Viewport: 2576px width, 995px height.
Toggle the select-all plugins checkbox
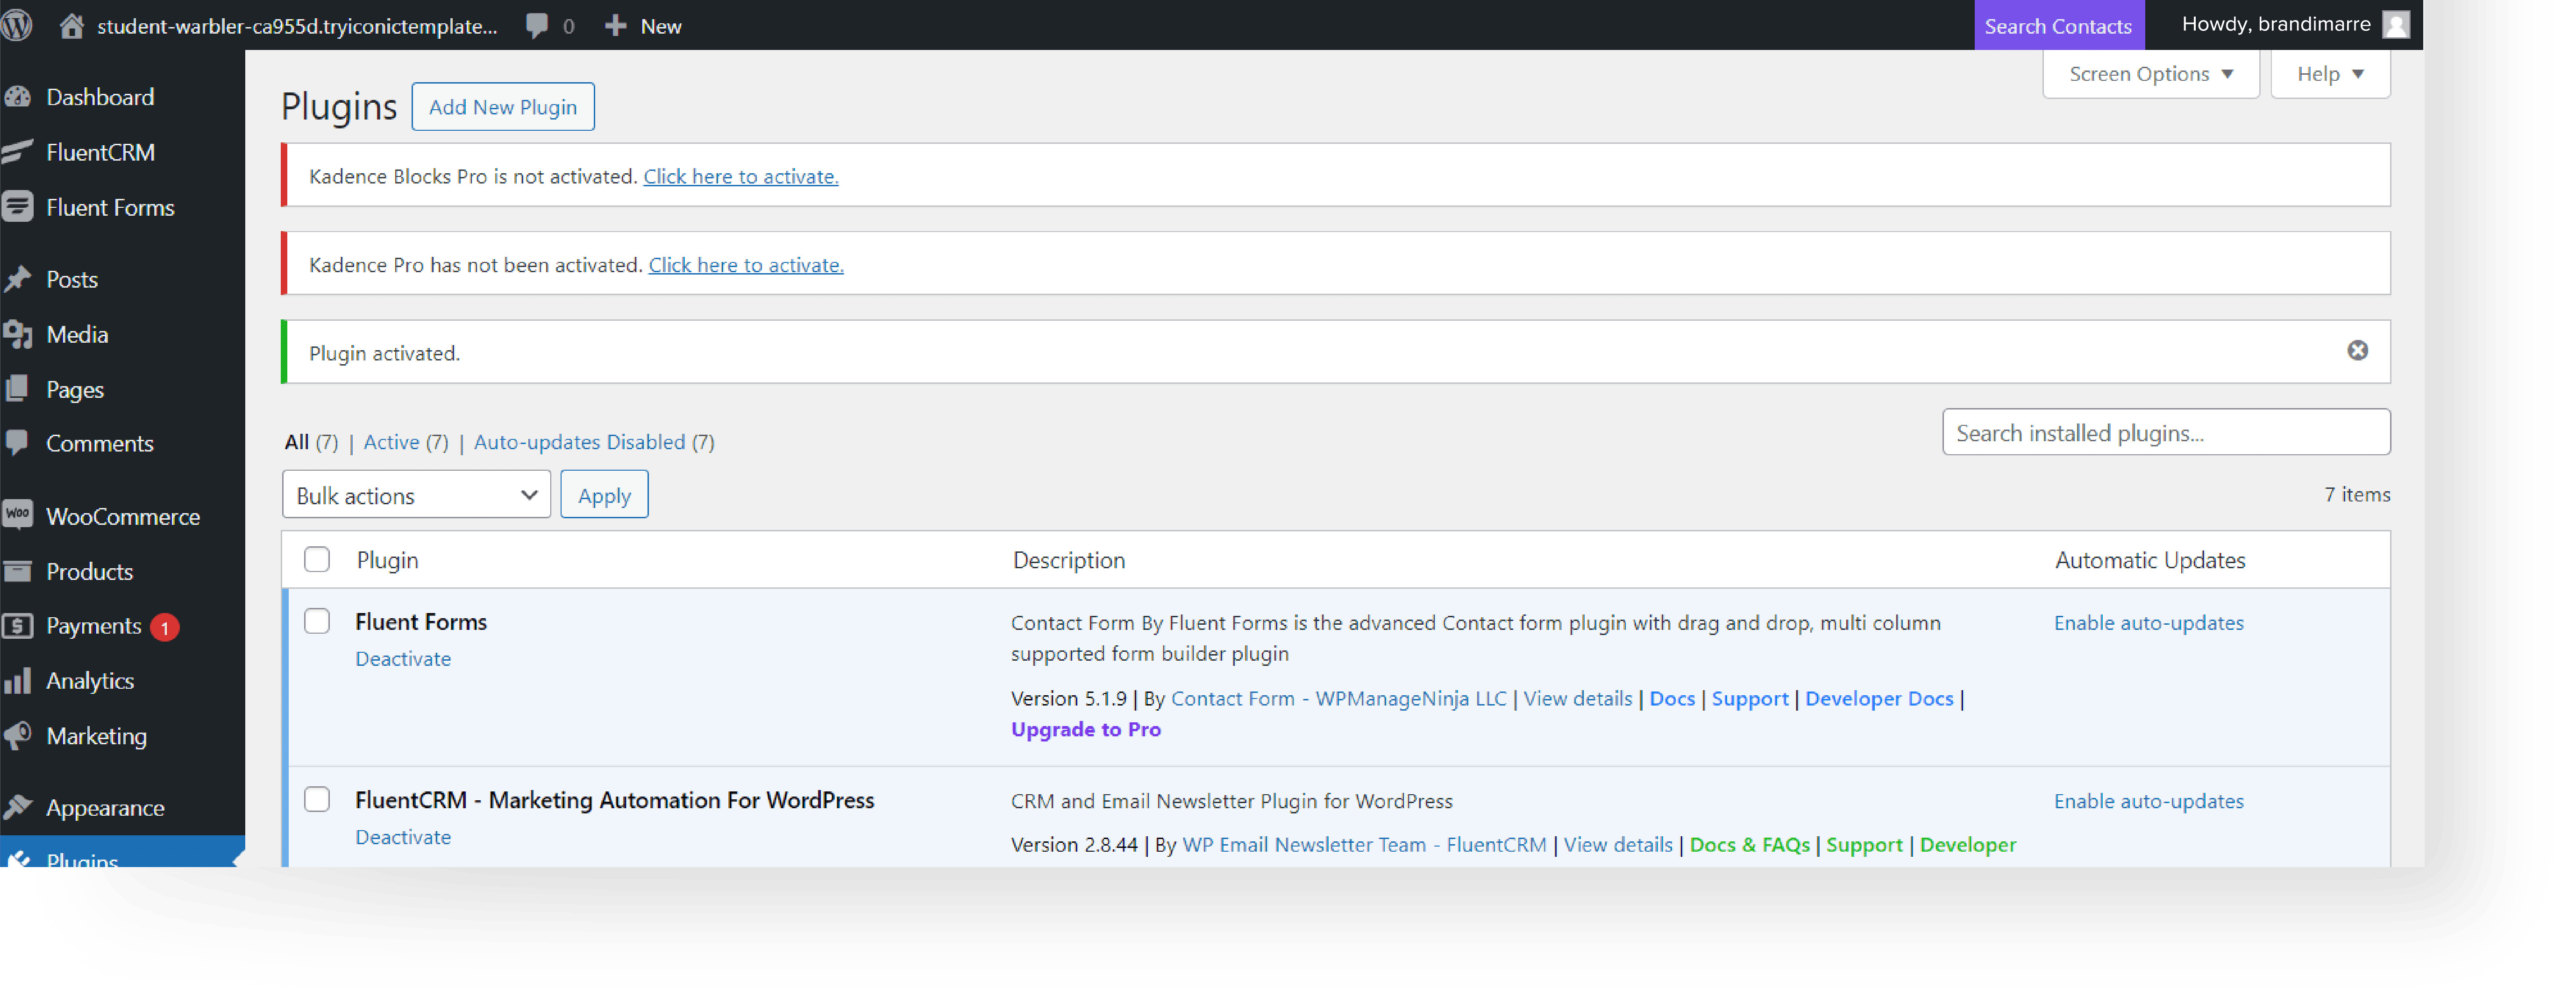317,559
